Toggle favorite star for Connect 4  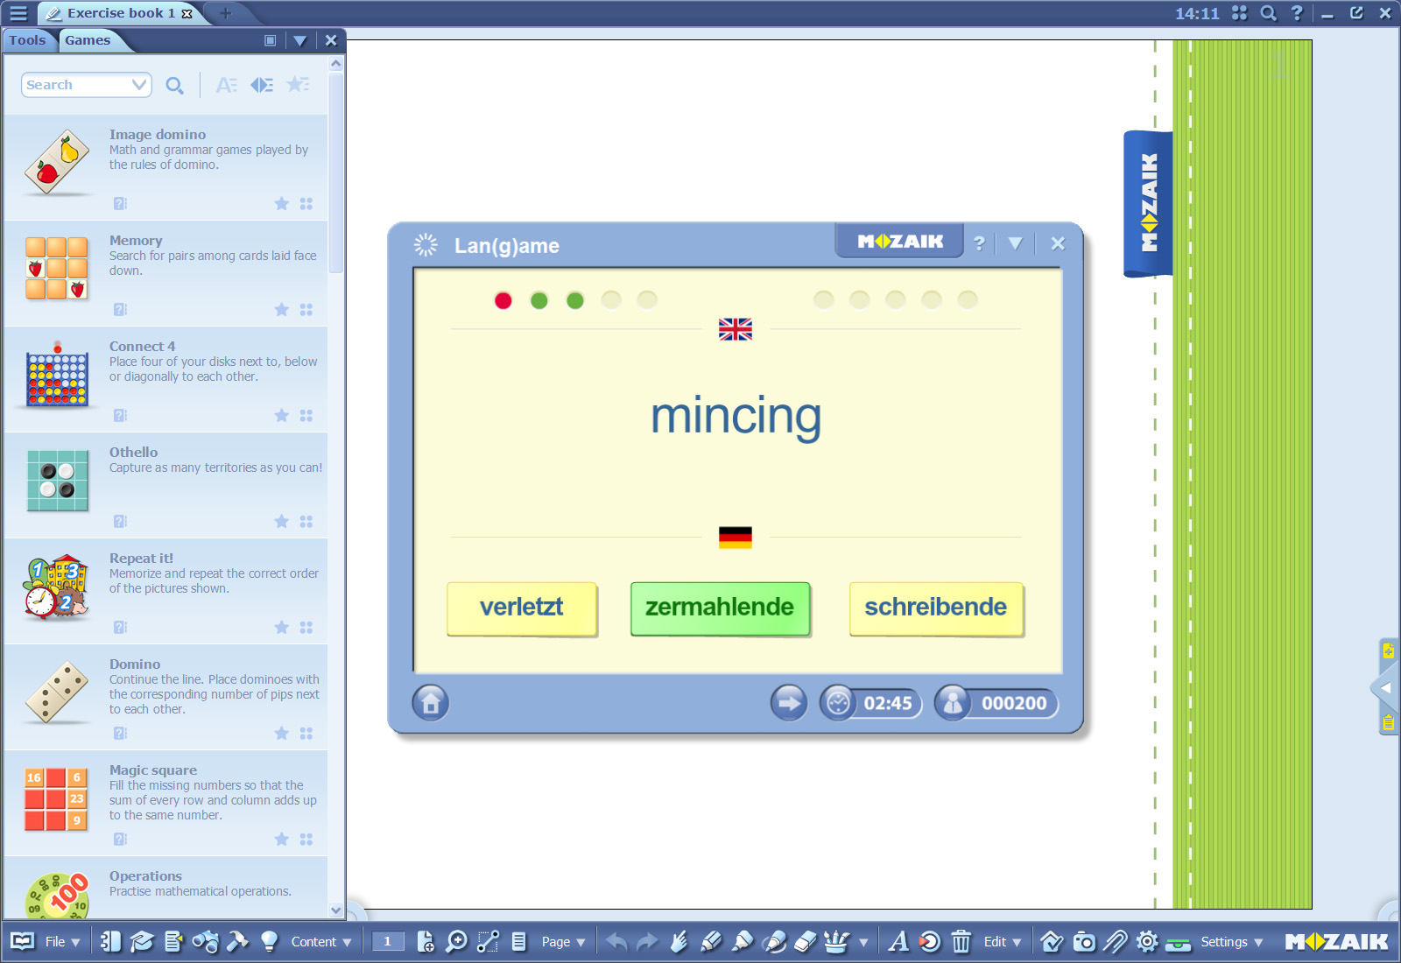tap(281, 416)
